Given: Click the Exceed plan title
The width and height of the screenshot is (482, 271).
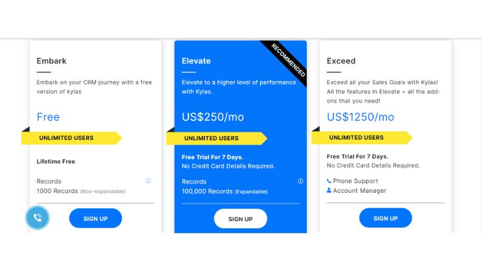Looking at the screenshot, I should [x=341, y=61].
